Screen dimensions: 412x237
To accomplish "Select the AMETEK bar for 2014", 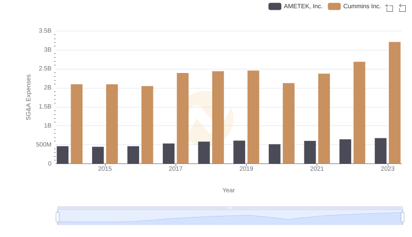I will point(62,155).
